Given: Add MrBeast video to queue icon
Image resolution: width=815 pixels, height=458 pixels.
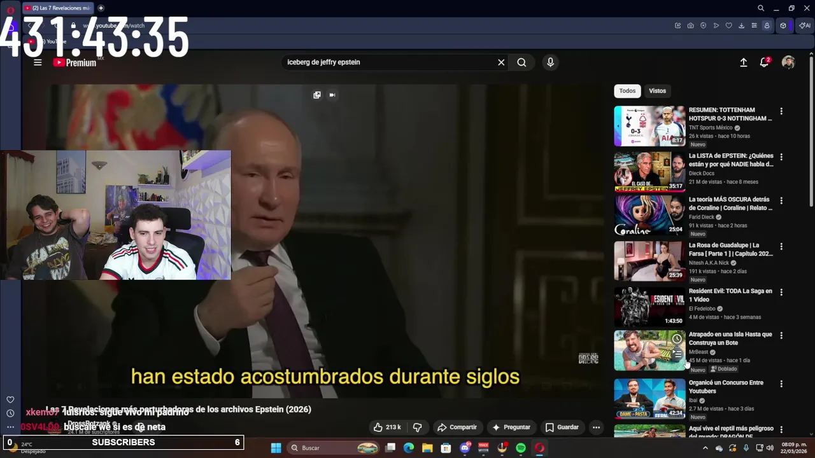Looking at the screenshot, I should (x=677, y=354).
